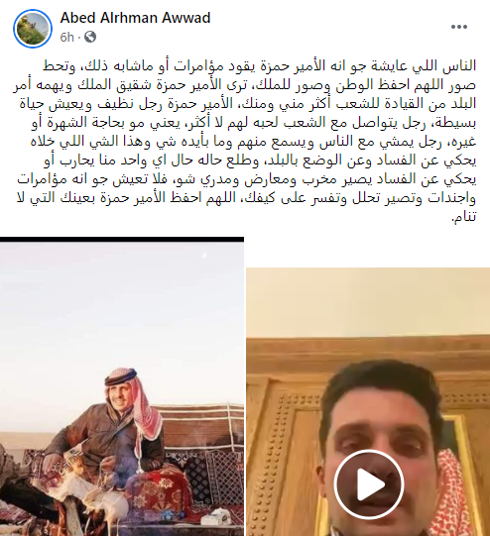Click the cream wall above the door in the video
490x536 pixels.
click(x=368, y=301)
